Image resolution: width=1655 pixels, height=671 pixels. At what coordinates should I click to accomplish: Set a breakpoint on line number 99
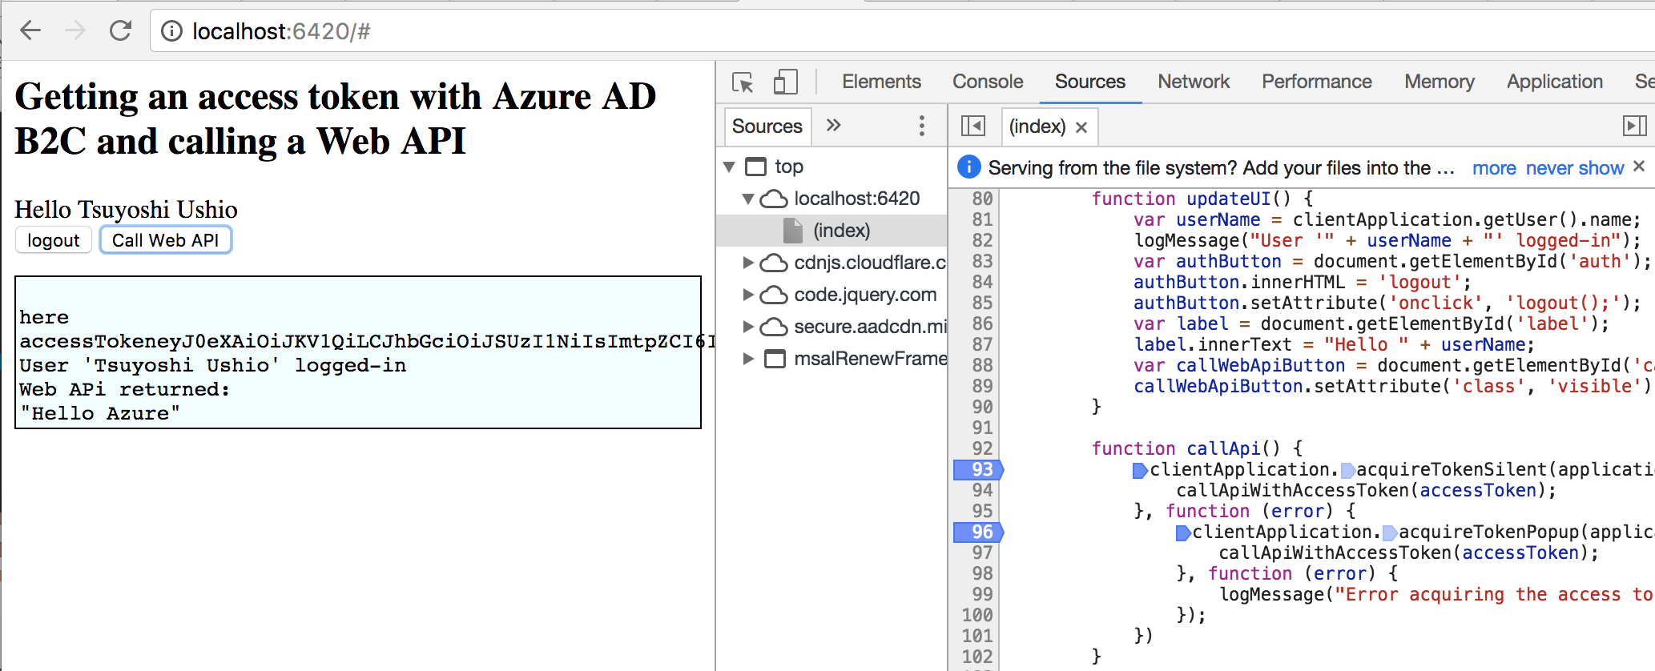(x=982, y=594)
